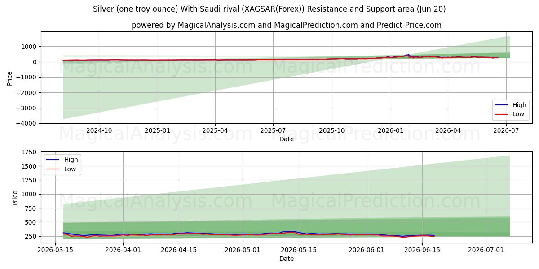This screenshot has width=539, height=269.
Task: Click the 2026-01 date tick label
Action: click(390, 130)
